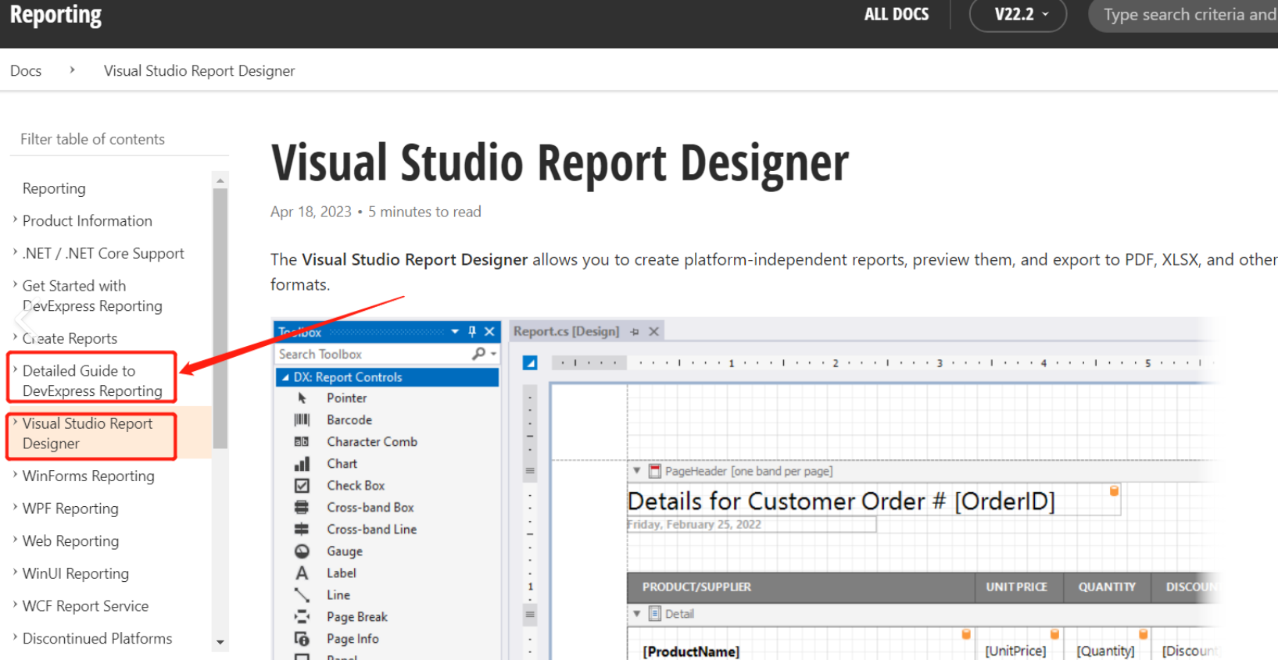Expand the Web Reporting tree node
1278x660 pixels.
point(15,540)
